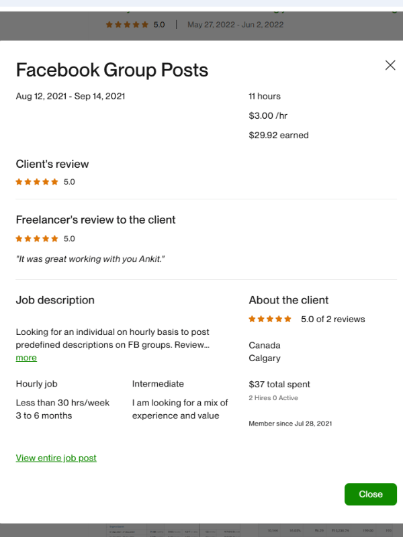This screenshot has width=403, height=537.
Task: Click the '11 hours' label
Action: (265, 96)
